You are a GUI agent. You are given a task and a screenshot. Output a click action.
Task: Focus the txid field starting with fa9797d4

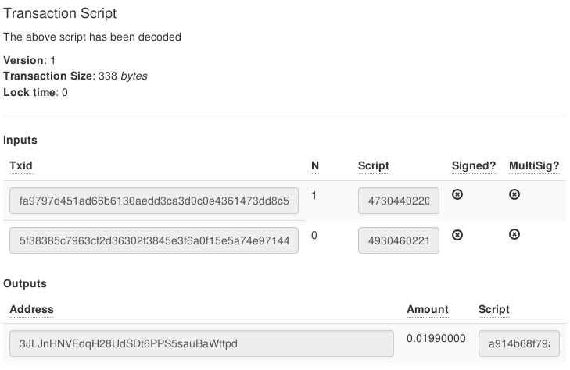click(154, 203)
